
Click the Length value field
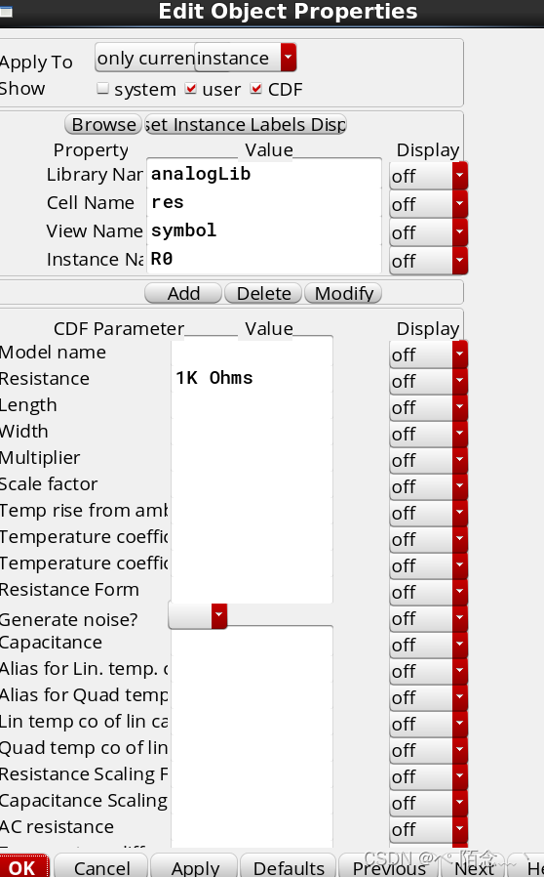252,404
